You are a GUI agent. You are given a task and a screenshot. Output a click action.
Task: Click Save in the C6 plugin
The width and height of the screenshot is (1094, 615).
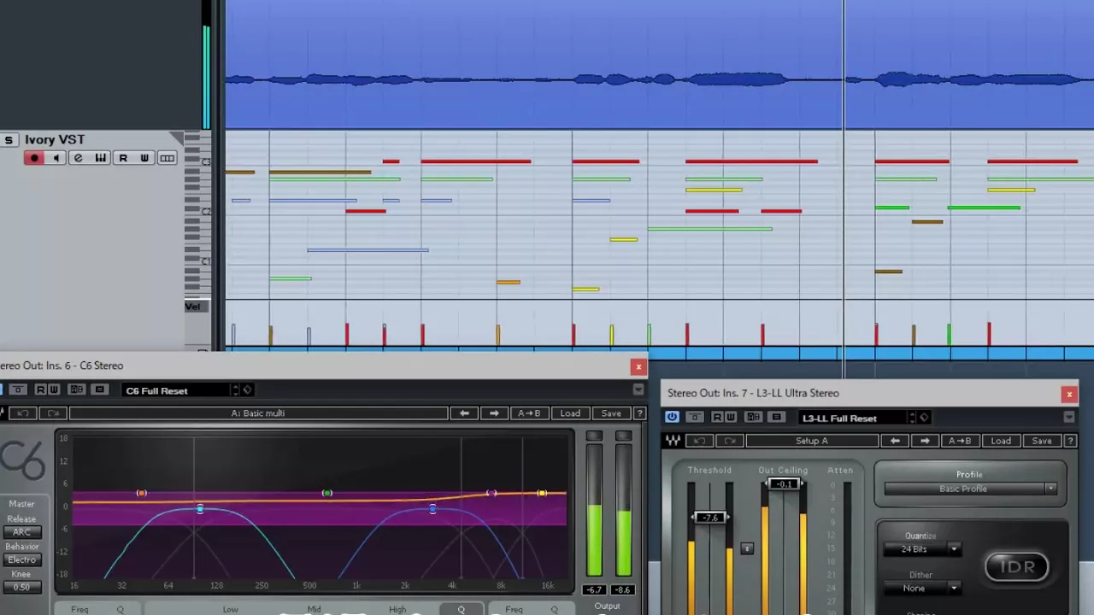[611, 413]
